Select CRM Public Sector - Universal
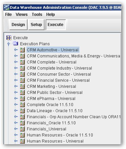 (x=55, y=92)
